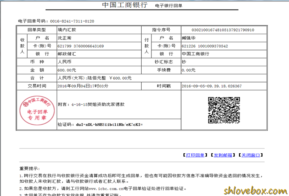Select the e-receipt number 0016-8241-7311-0120
This screenshot has height=196, width=289.
pos(72,21)
